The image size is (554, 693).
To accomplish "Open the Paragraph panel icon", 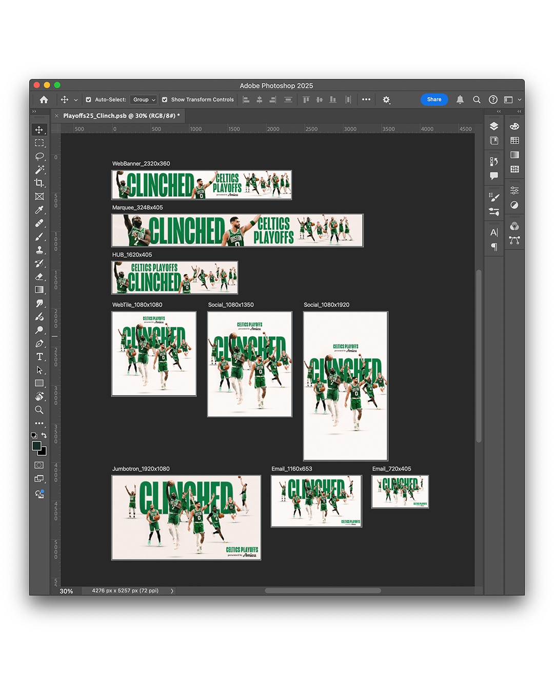I will pyautogui.click(x=494, y=247).
